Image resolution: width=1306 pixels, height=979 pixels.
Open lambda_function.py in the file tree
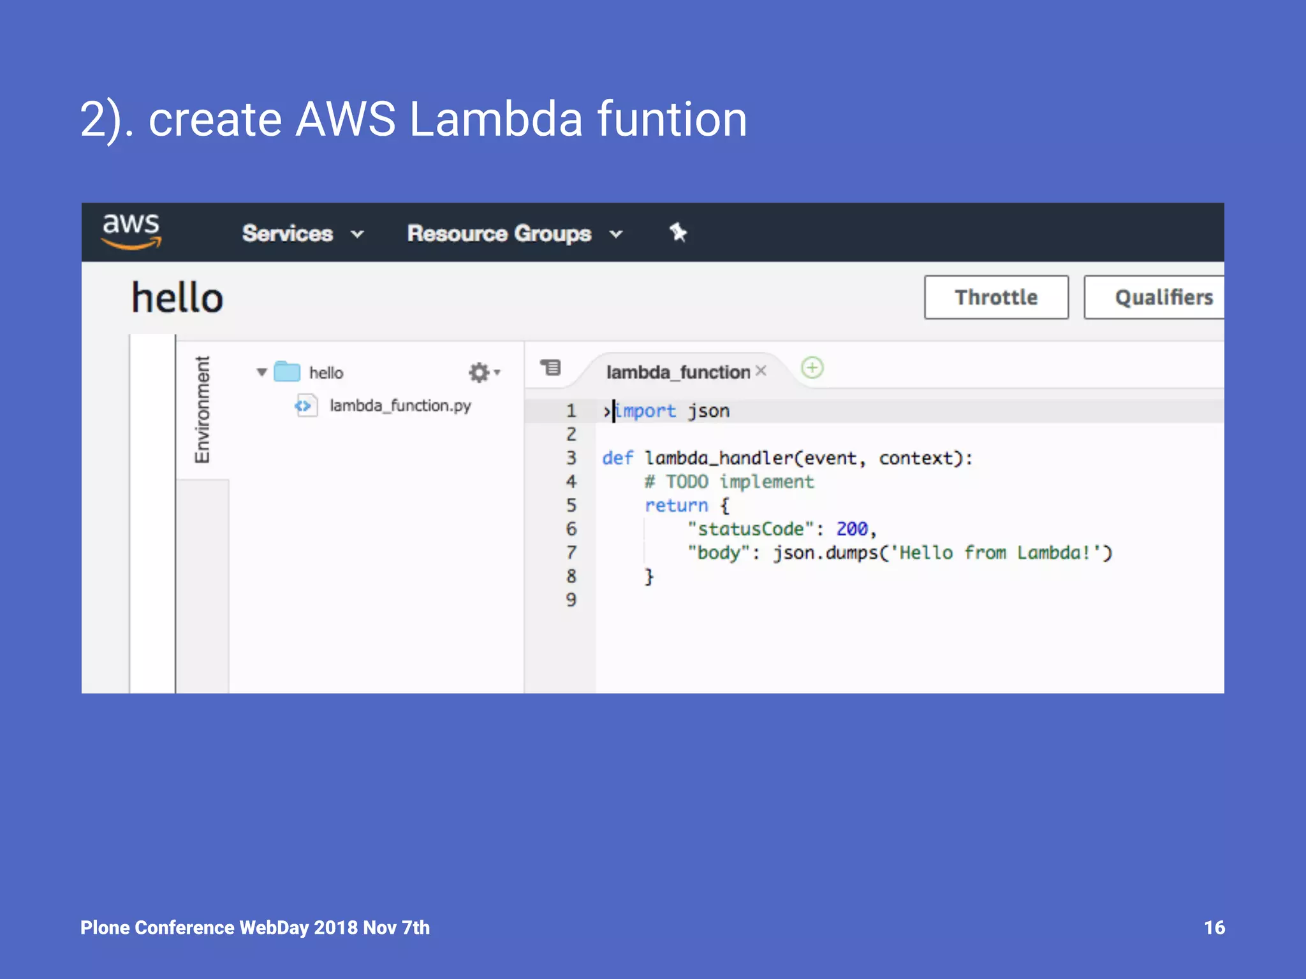pos(400,406)
